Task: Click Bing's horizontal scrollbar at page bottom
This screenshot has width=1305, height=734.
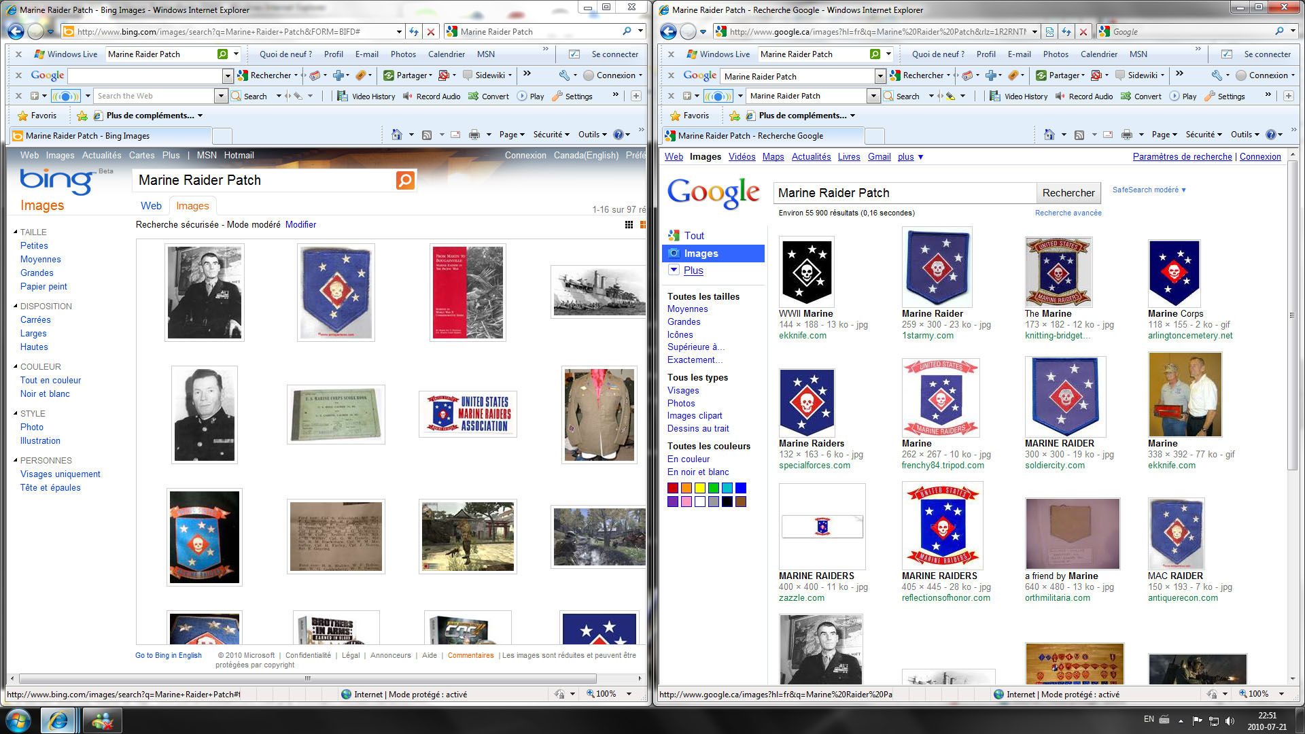Action: click(x=307, y=678)
